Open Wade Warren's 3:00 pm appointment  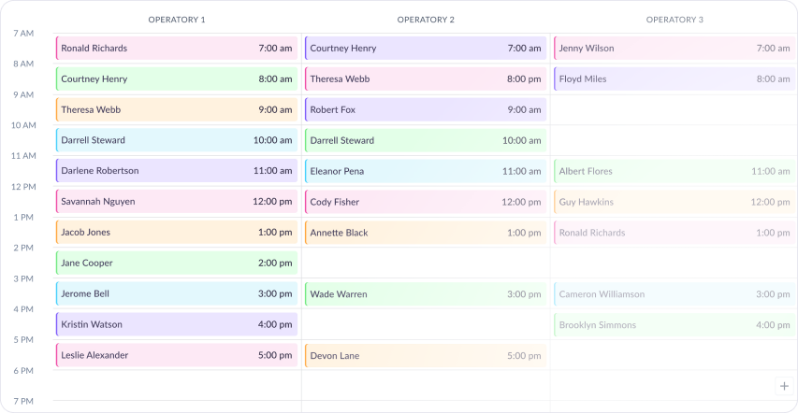click(425, 294)
